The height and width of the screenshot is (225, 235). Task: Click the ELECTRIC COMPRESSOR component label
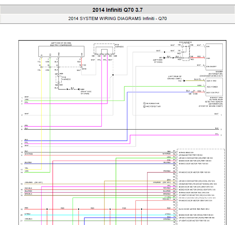[61, 45]
